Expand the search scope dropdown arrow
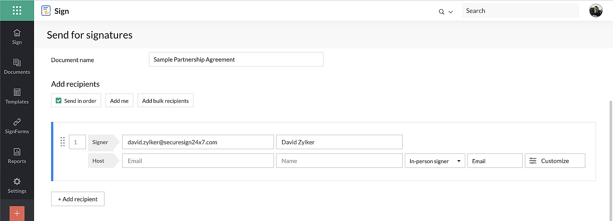613x221 pixels. point(451,12)
